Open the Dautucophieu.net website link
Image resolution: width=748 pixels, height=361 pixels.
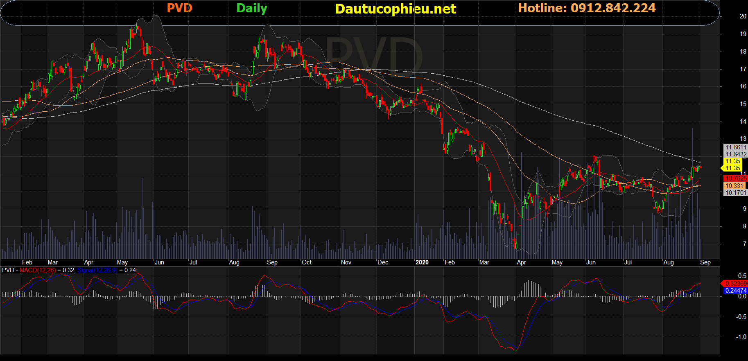[395, 9]
